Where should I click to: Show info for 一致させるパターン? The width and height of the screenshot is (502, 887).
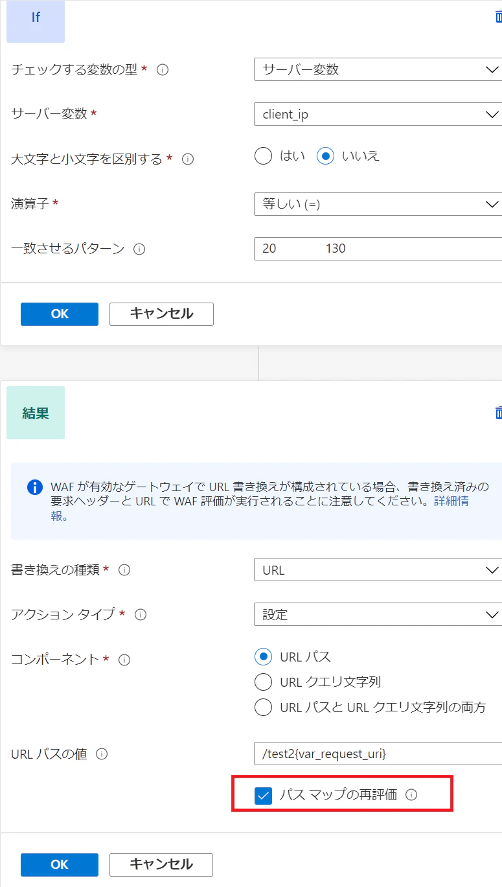click(x=139, y=249)
